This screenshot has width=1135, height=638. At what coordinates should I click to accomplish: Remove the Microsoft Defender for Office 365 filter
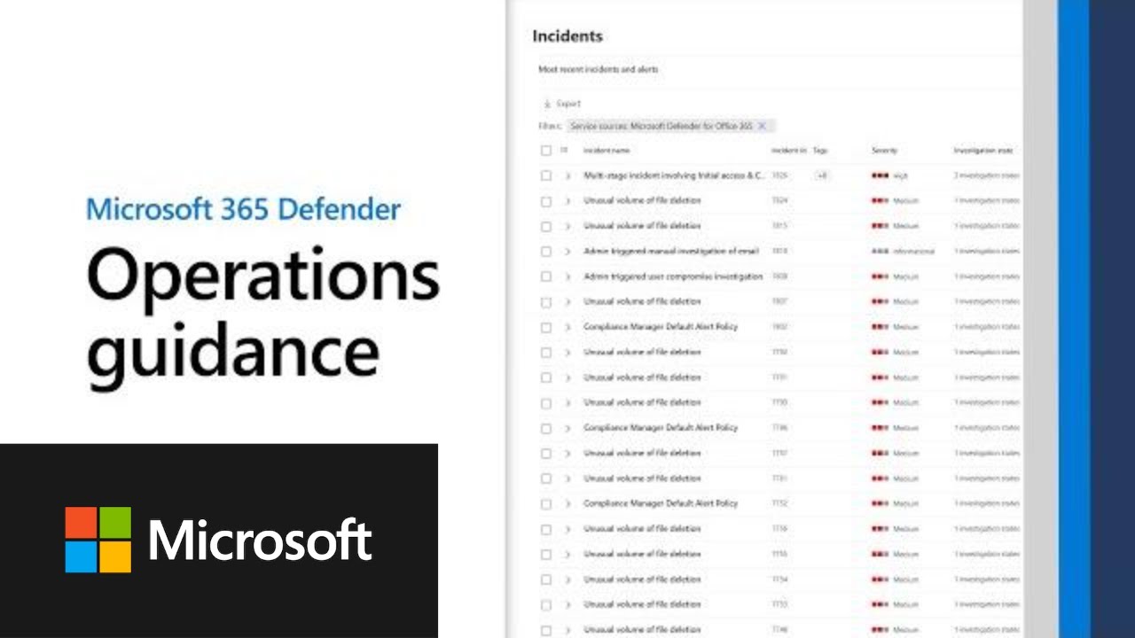762,127
